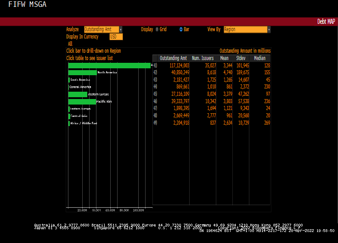
Task: Drill down on the Pacific Rim bar
Action: click(x=82, y=101)
